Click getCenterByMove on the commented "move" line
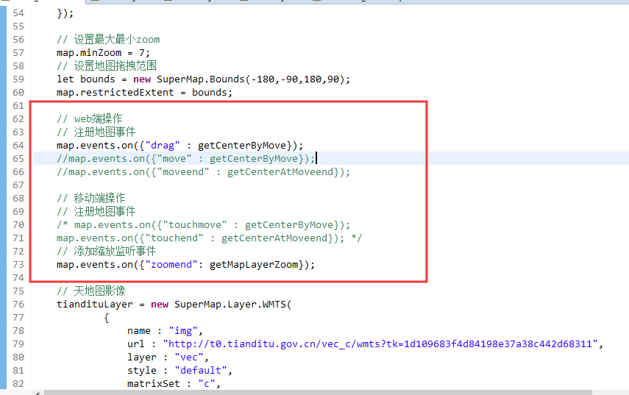 point(255,159)
